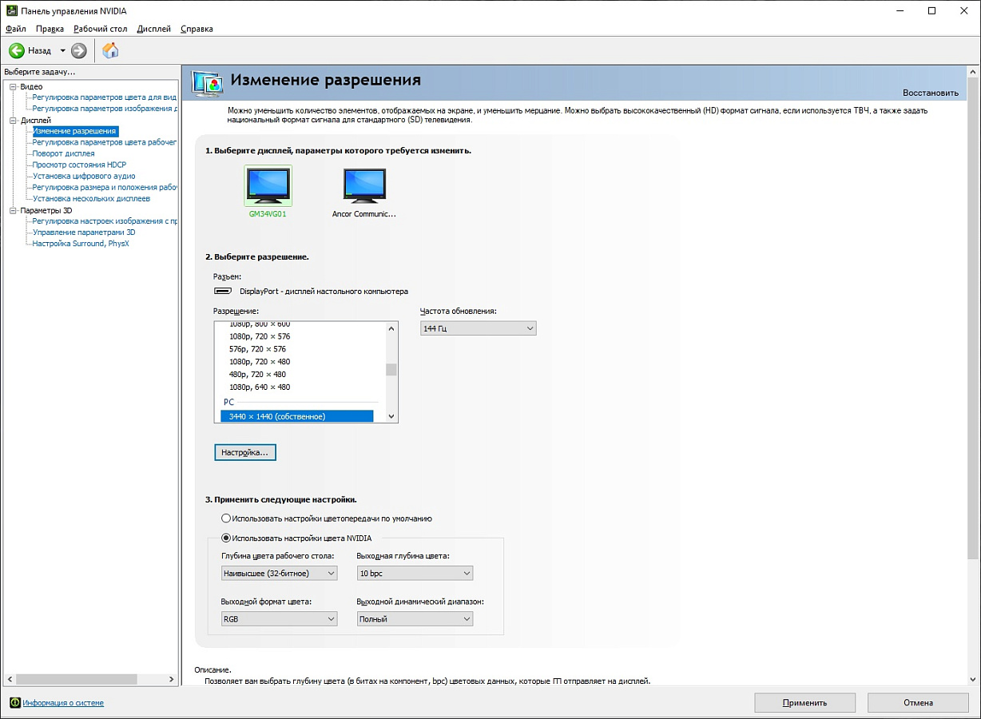The width and height of the screenshot is (981, 719).
Task: Click the NVIDIA title bar icon
Action: 11,11
